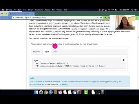Image resolution: width=139 pixels, height=104 pixels.
Task: Click the wget command code block
Action: (x=79, y=63)
